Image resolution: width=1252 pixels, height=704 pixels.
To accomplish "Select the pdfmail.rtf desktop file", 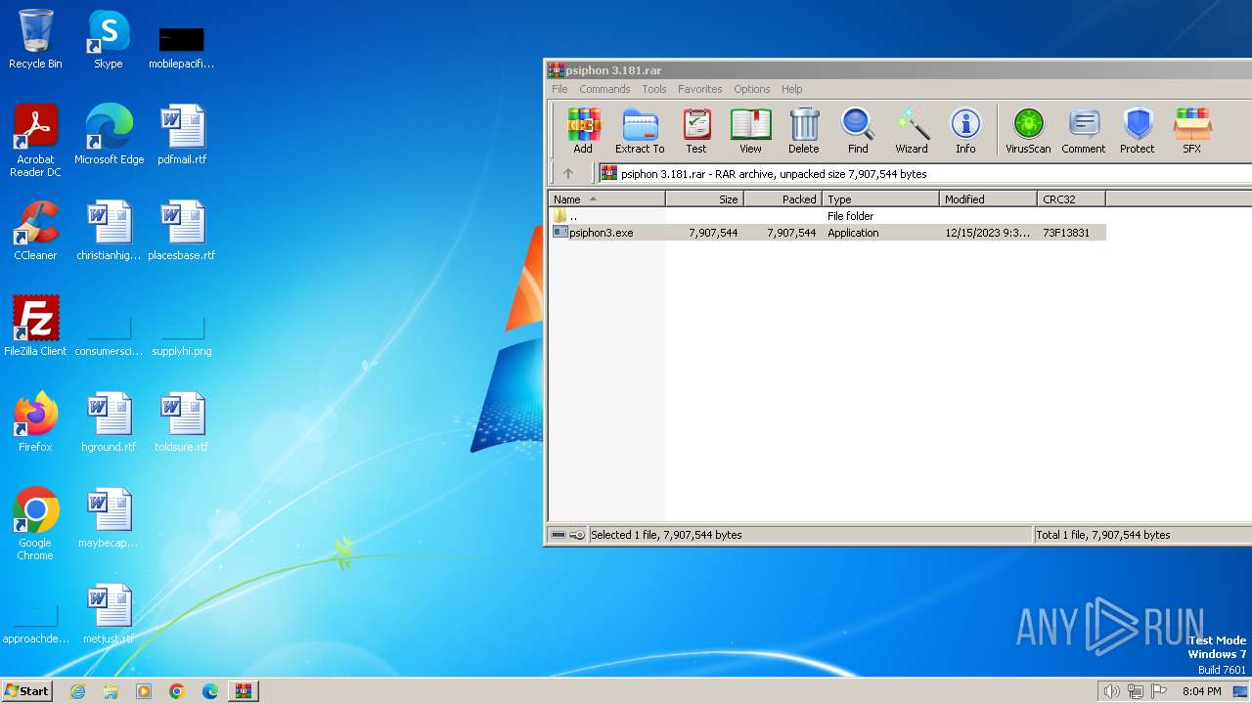I will 182,135.
